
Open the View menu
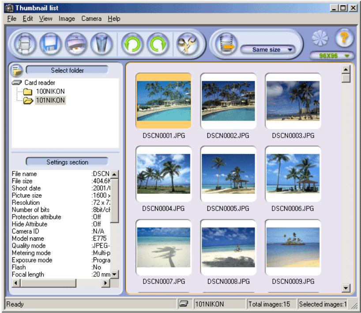click(x=45, y=19)
